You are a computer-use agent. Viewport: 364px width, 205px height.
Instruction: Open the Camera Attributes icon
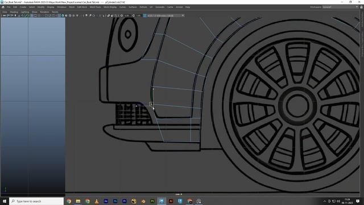[11, 15]
